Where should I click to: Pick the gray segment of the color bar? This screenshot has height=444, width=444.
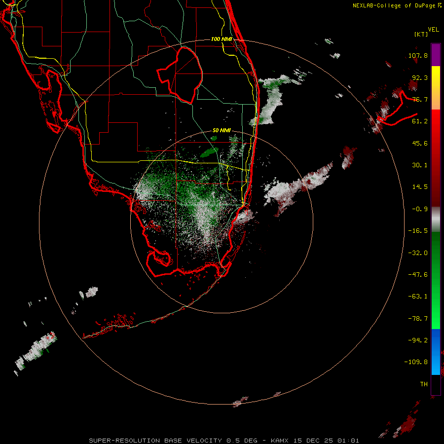point(436,220)
